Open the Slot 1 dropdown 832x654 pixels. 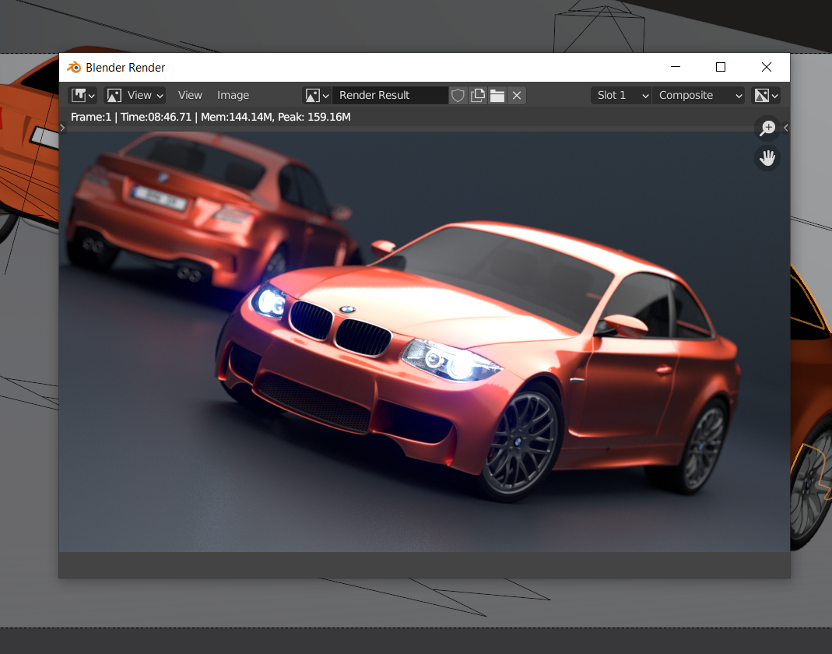(621, 96)
